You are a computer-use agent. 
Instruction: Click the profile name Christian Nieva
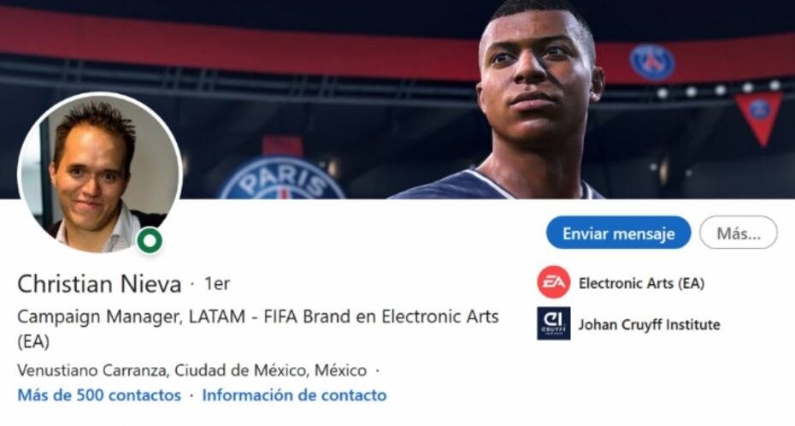(99, 284)
